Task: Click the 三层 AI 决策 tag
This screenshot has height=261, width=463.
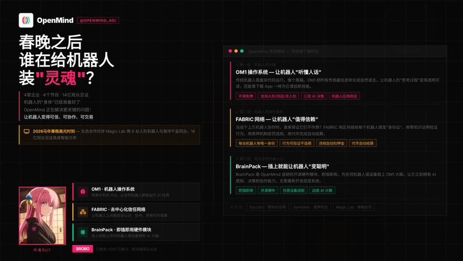Action: 314,96
